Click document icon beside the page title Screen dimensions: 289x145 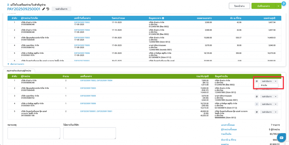click(x=8, y=5)
